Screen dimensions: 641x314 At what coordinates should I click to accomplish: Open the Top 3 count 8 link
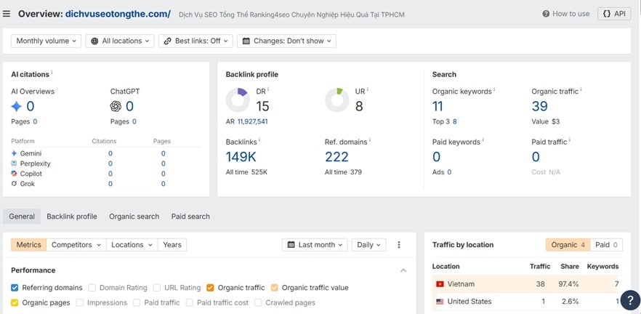[x=455, y=122]
